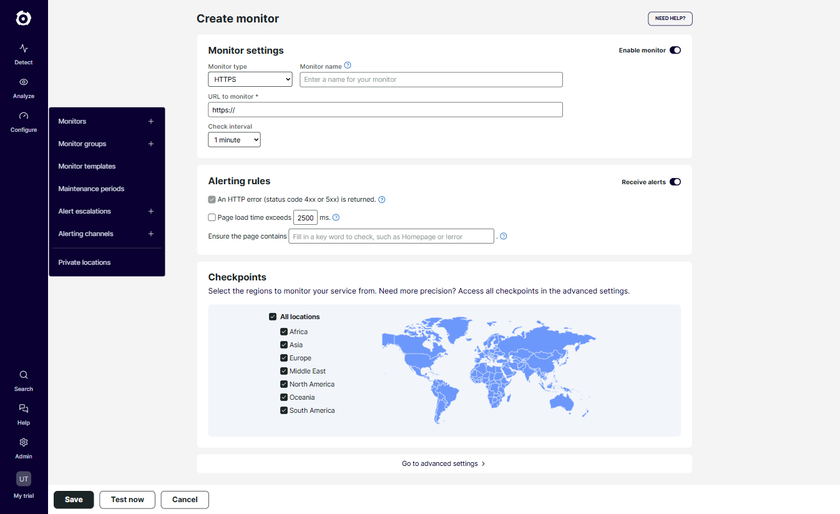Open the Help chat icon
This screenshot has height=514, width=840.
pos(24,408)
